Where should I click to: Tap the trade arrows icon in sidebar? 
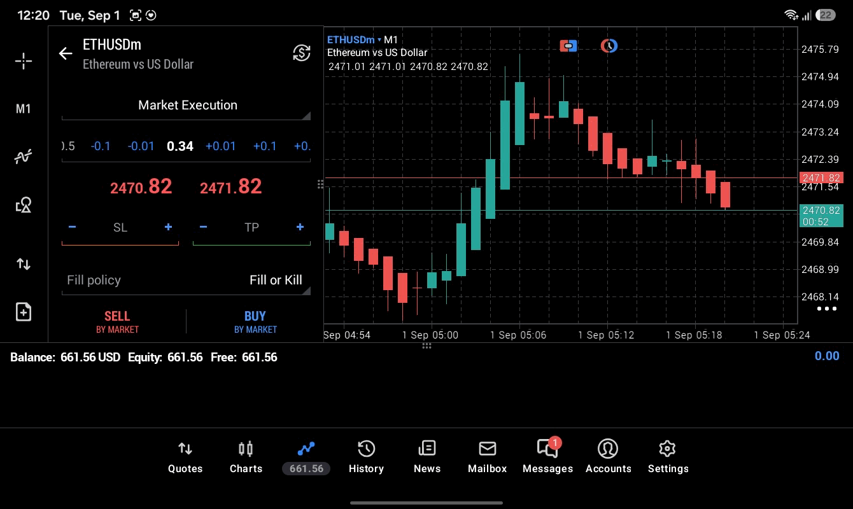(x=24, y=263)
